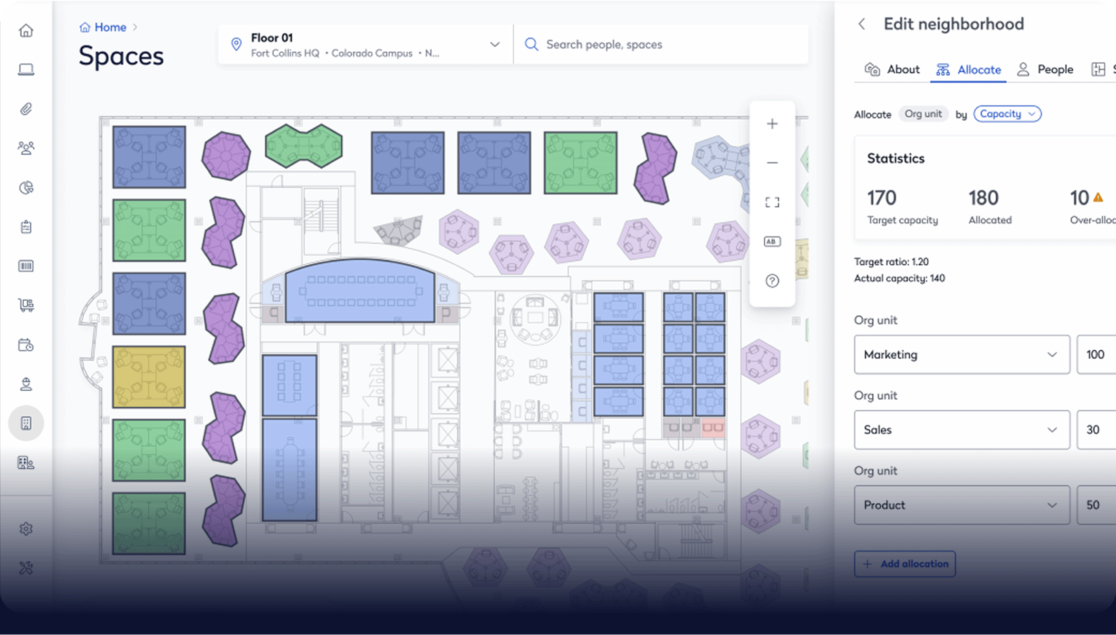
Task: Open the Capacity allocation dropdown
Action: click(x=1007, y=114)
